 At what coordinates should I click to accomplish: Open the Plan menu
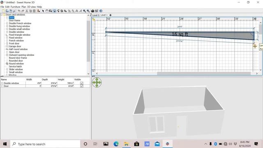[x=24, y=7]
